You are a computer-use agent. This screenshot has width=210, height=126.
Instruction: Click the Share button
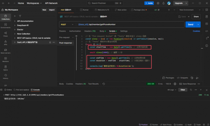(x=196, y=17)
